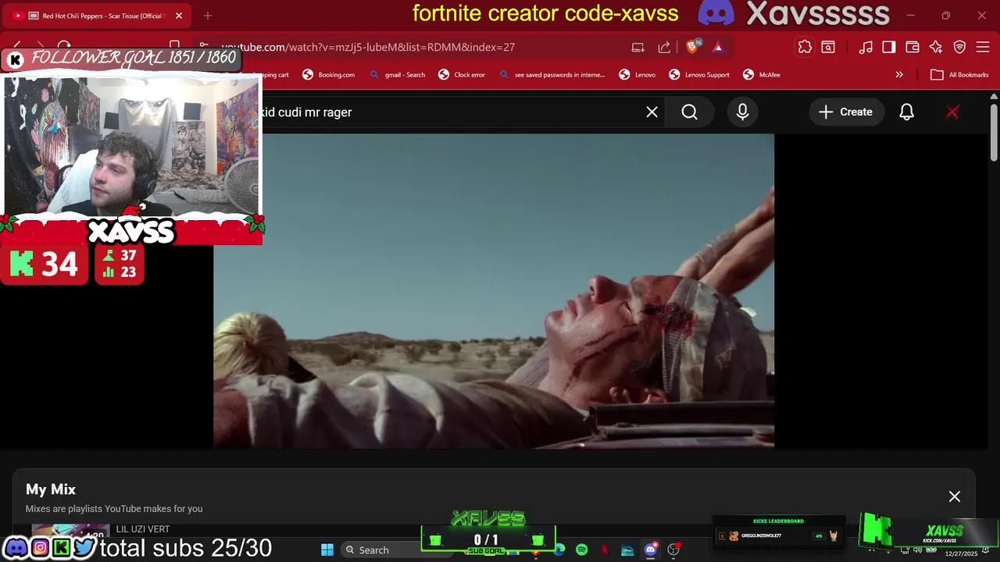Open the OBS icon in the taskbar
Image resolution: width=1000 pixels, height=562 pixels.
click(x=673, y=550)
